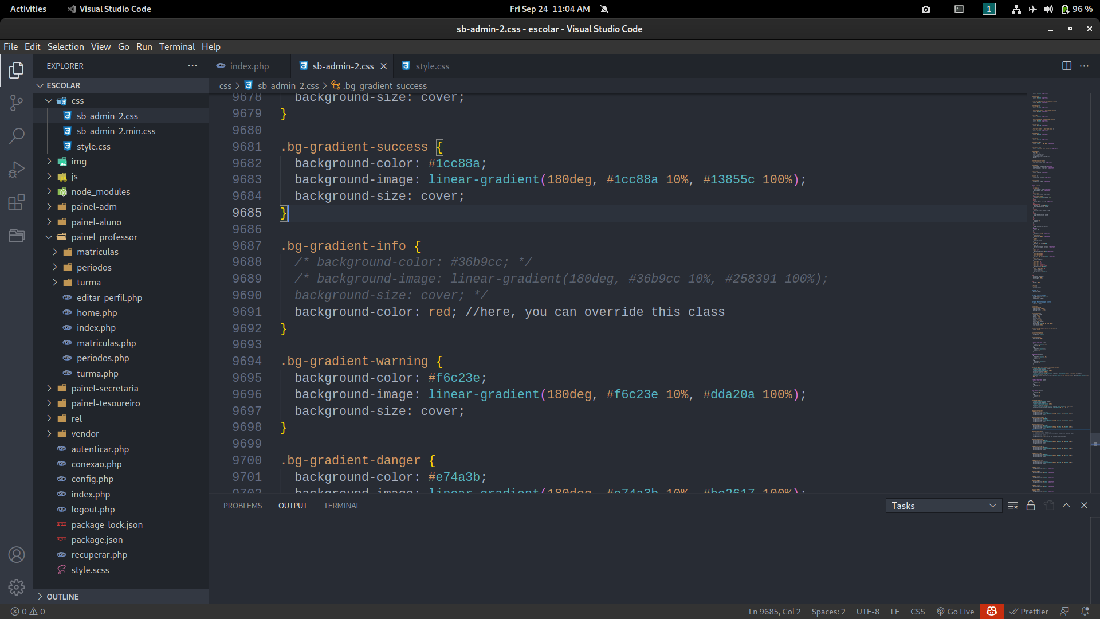
Task: Click notifications disabled bell in top bar
Action: click(x=604, y=9)
